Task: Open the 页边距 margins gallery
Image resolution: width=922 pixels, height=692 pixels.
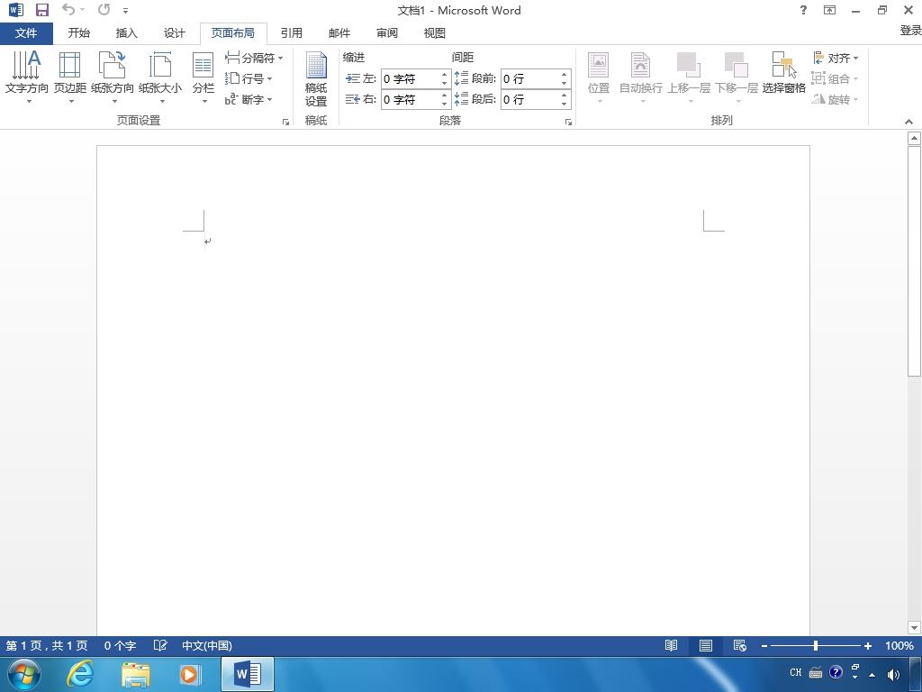Action: point(70,77)
